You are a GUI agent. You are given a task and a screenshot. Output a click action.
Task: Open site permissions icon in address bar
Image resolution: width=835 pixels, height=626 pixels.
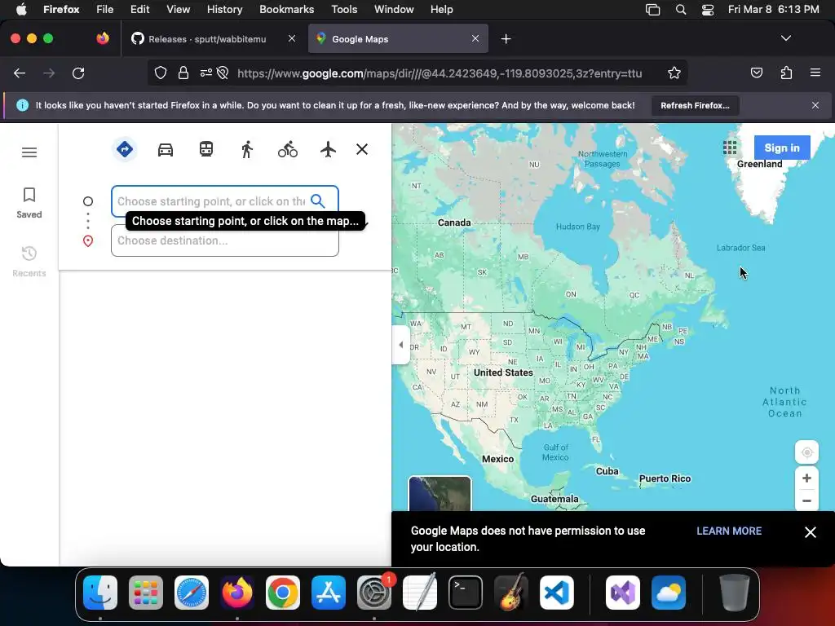[206, 73]
